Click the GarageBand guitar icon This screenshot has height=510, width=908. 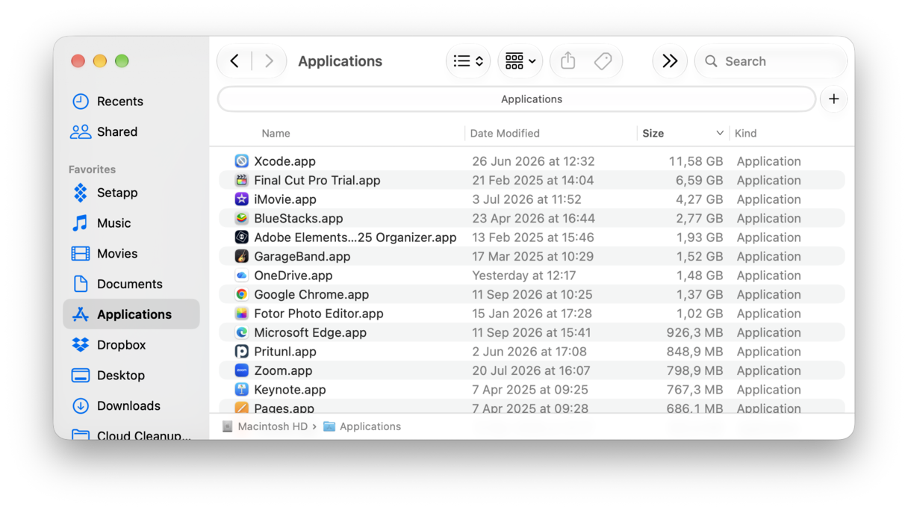(x=241, y=256)
